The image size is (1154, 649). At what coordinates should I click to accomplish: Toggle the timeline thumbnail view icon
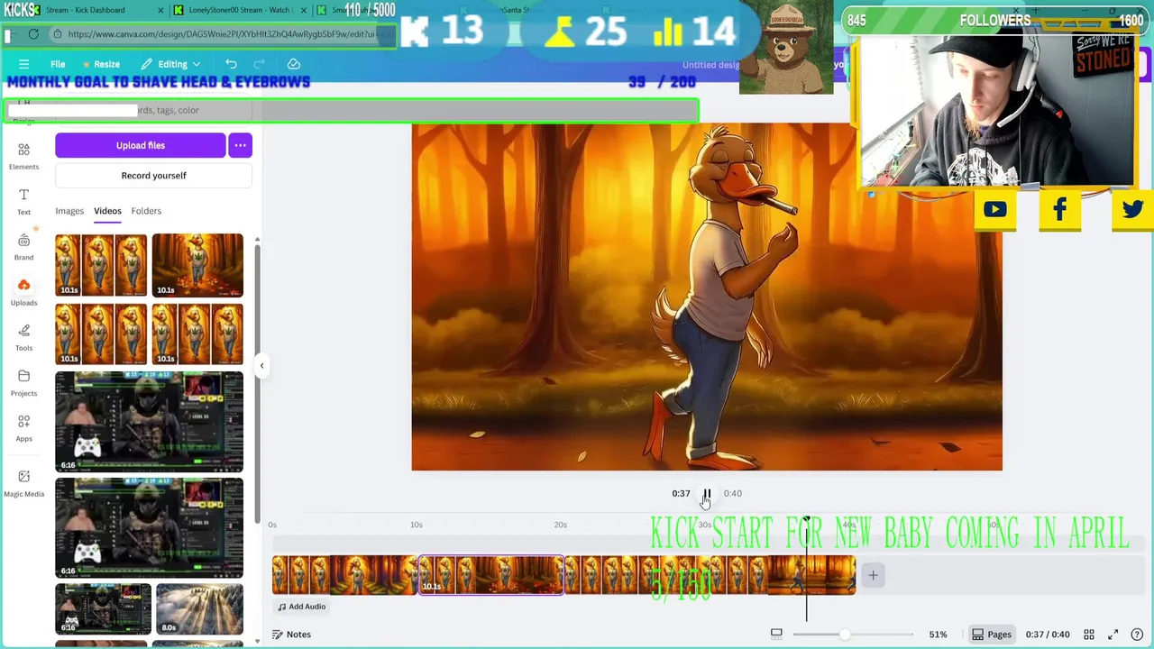coord(776,635)
